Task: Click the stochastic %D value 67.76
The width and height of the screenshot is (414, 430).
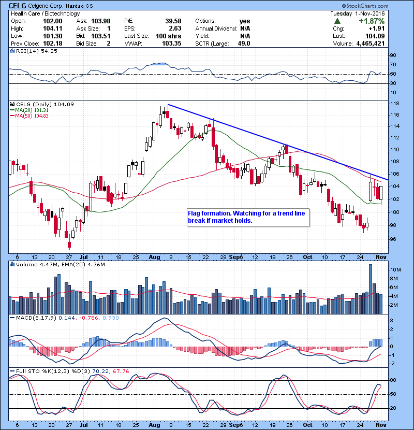Action: click(x=121, y=371)
